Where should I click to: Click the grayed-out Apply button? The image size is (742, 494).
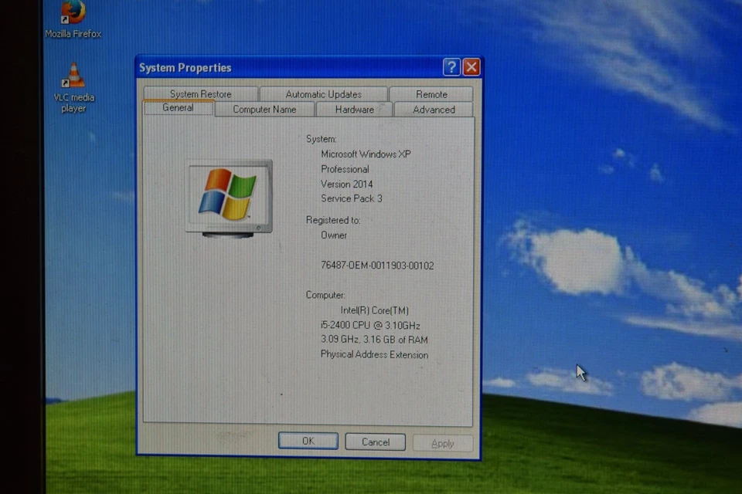(x=442, y=443)
